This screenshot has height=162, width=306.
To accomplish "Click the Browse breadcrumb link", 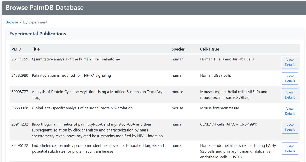I will pyautogui.click(x=12, y=22).
